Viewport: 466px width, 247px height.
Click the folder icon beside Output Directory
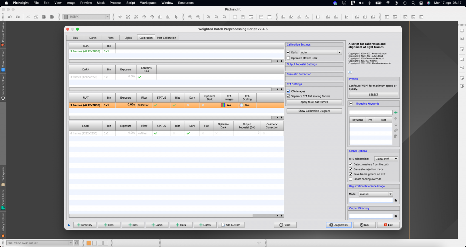(396, 216)
